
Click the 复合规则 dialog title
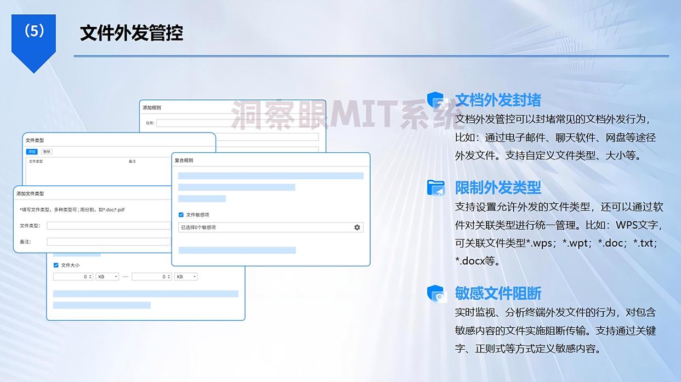(x=184, y=161)
